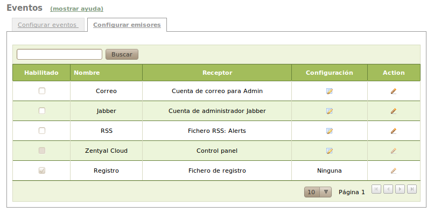This screenshot has height=220, width=441.
Task: Click the RSS row edit pencil
Action: click(x=394, y=131)
